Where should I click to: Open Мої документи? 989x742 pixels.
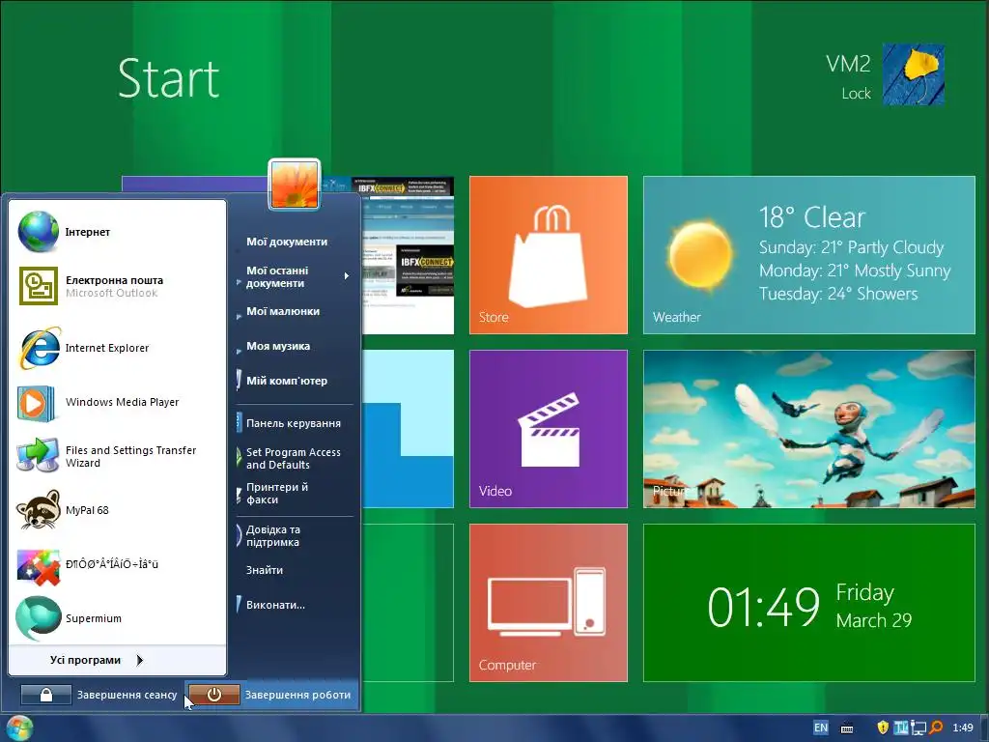click(x=286, y=242)
